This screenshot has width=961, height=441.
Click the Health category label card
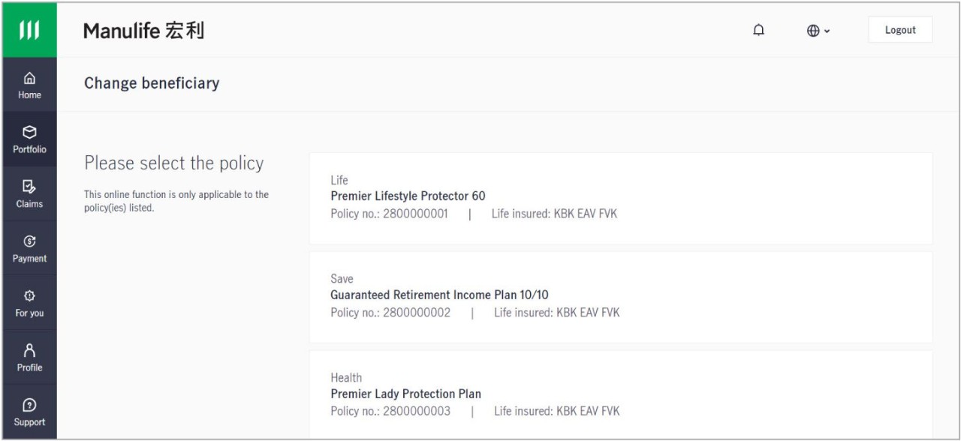(x=346, y=378)
